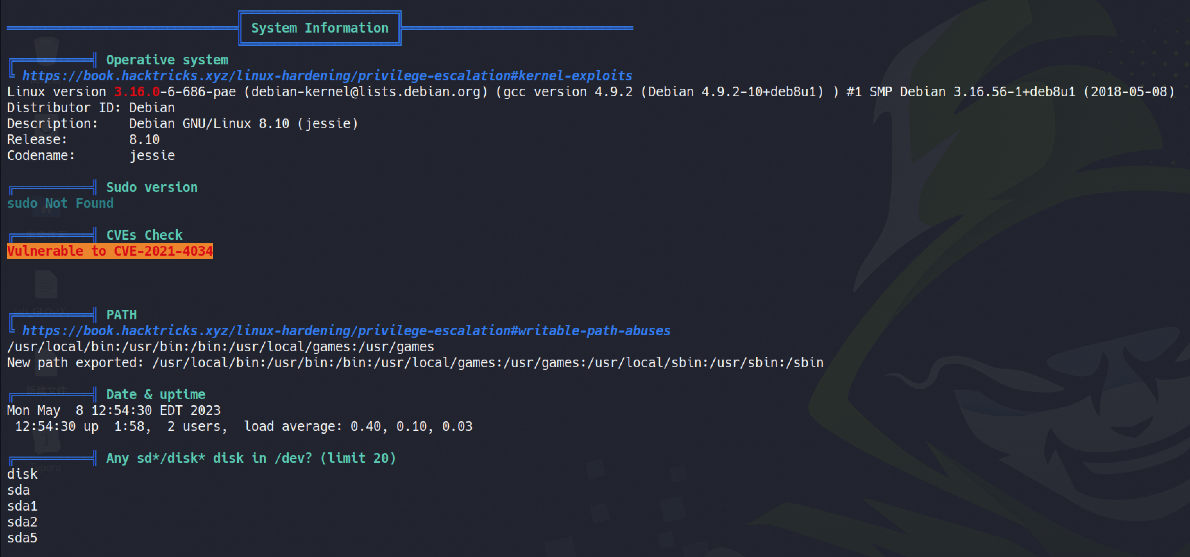Click the sudo Not Found text
This screenshot has width=1190, height=557.
coord(60,203)
